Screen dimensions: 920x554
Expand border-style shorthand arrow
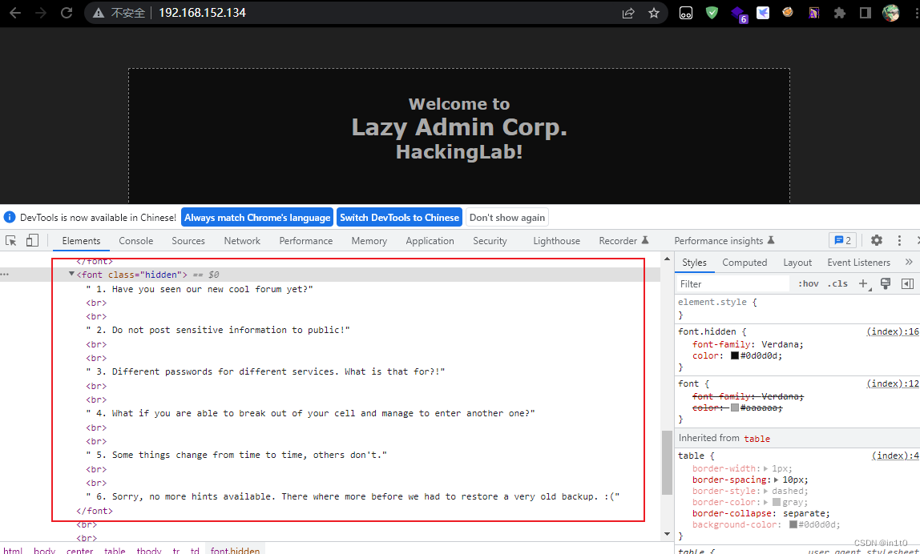click(x=767, y=491)
